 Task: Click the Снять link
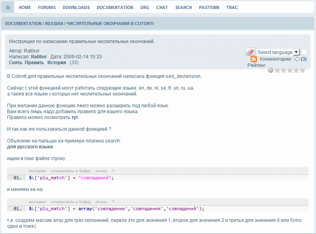[16, 63]
